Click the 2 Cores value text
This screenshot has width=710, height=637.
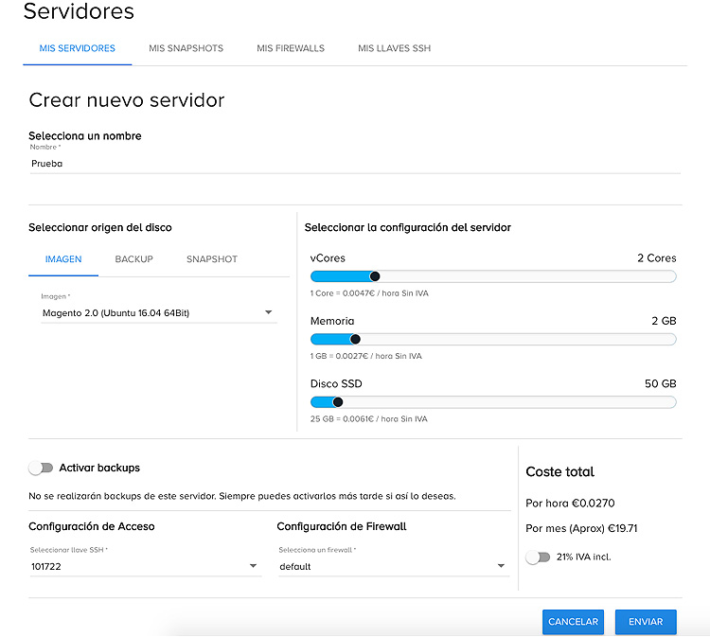coord(657,258)
